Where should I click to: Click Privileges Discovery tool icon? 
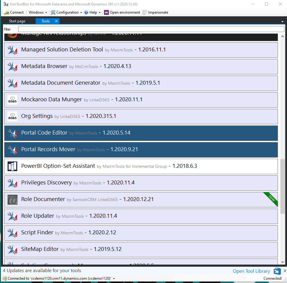[x=12, y=183]
